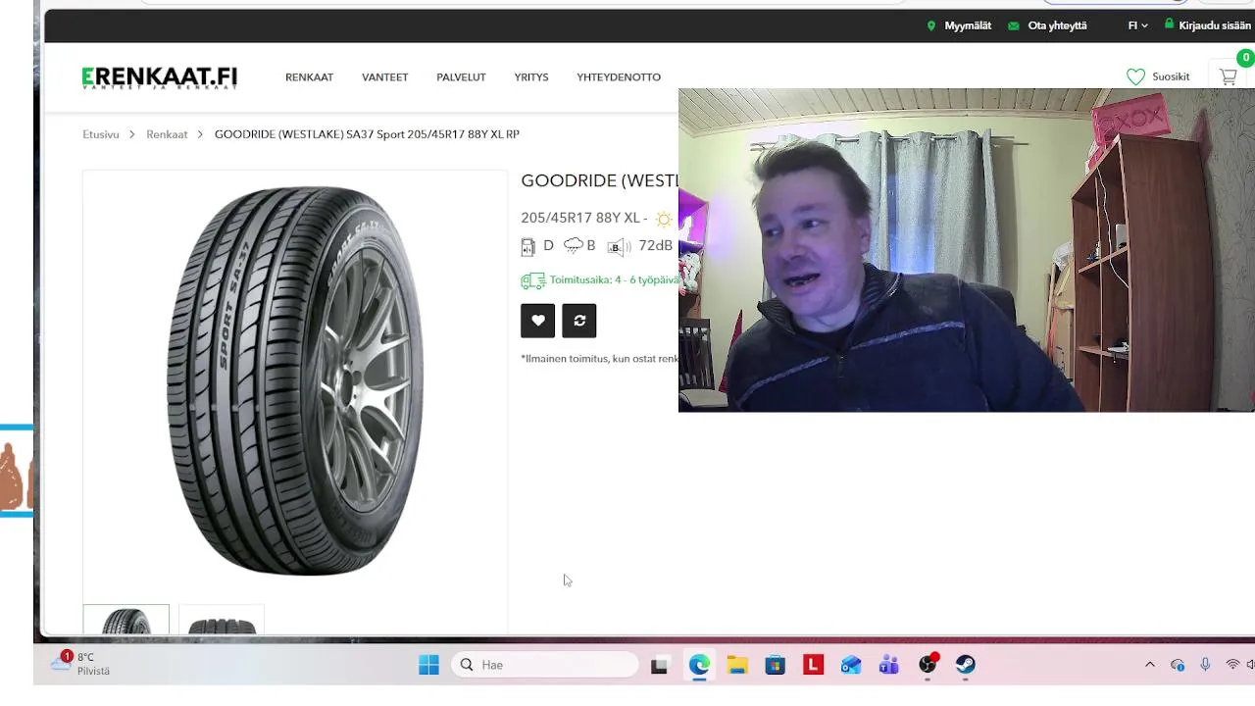Add tire to favorites with heart button
Screen dimensions: 1255x706
537,321
